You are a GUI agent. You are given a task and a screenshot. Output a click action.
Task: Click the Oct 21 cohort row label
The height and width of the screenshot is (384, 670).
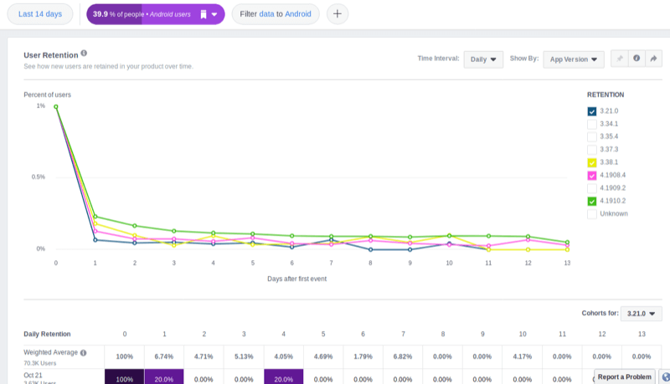coord(33,376)
